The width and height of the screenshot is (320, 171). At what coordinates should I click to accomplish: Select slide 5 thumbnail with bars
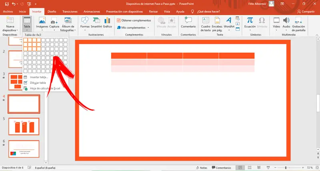pos(24,126)
